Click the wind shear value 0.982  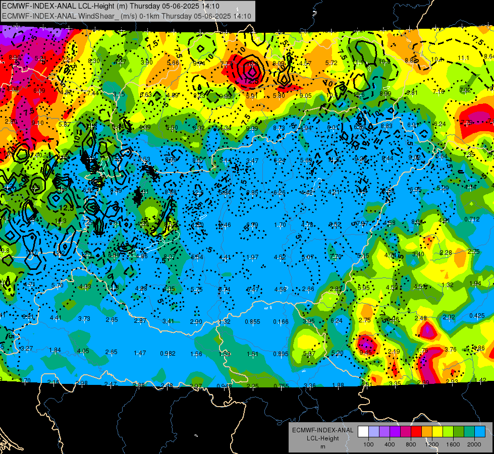click(x=168, y=354)
